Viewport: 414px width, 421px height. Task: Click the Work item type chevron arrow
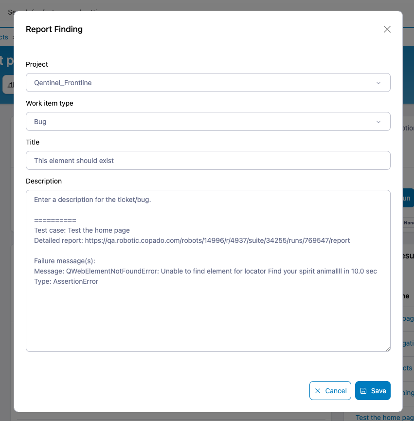click(378, 122)
